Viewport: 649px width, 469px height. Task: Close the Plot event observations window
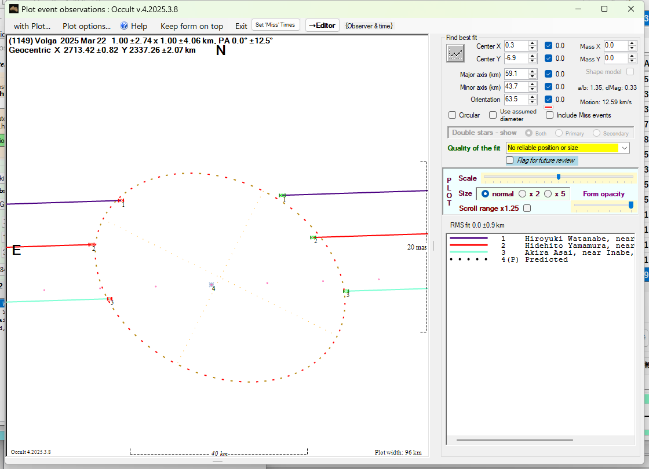click(x=631, y=9)
